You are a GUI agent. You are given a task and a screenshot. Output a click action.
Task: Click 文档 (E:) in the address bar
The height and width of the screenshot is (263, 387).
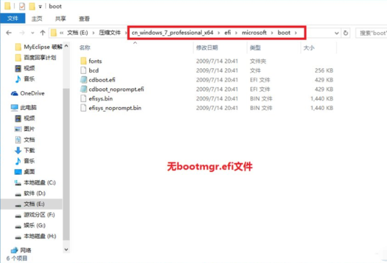[x=77, y=33]
